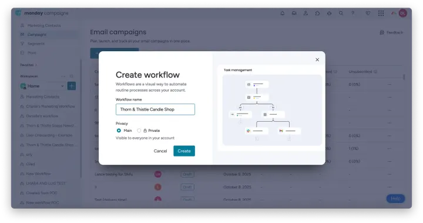
Task: Click the Workflow name input field
Action: pyautogui.click(x=155, y=109)
